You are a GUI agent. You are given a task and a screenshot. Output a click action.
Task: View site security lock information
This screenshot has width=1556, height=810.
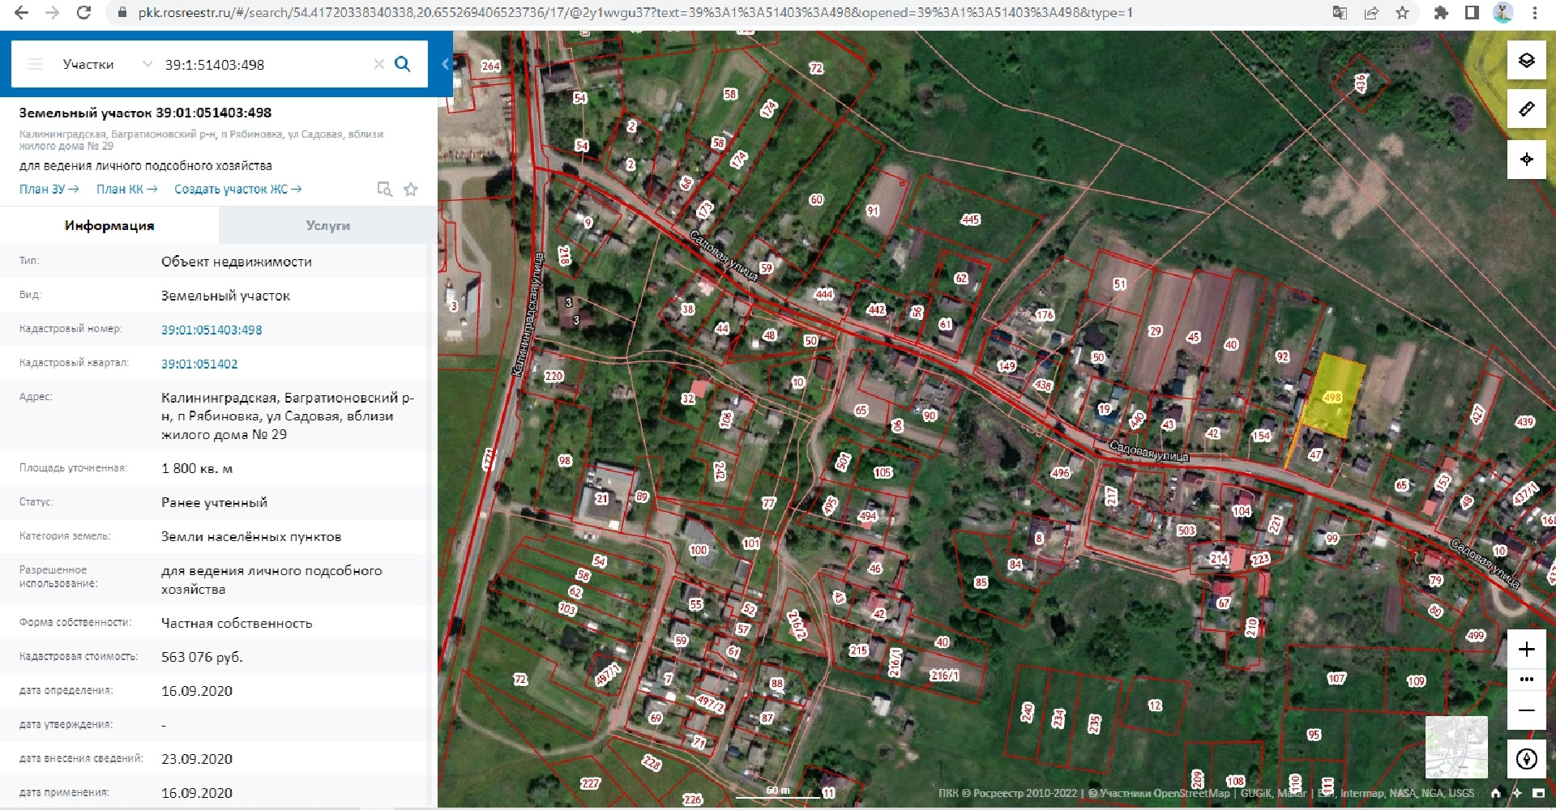(122, 13)
